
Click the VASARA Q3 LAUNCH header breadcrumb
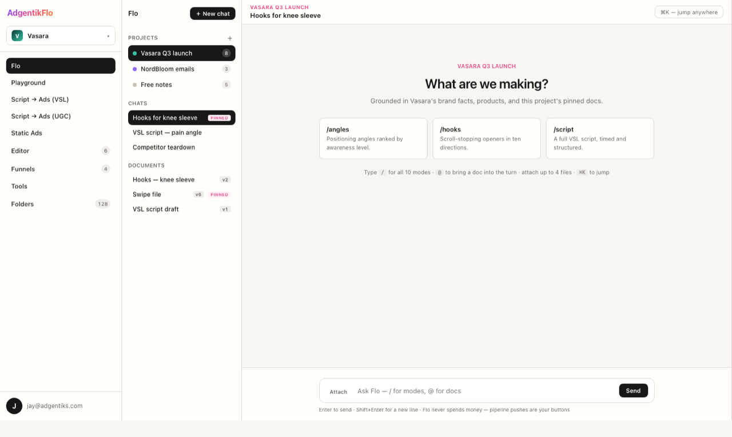279,7
